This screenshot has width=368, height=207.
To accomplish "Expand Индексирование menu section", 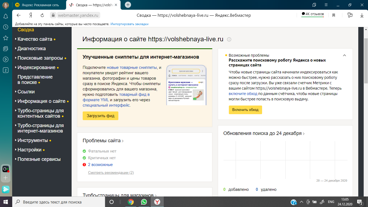I will coord(36,67).
